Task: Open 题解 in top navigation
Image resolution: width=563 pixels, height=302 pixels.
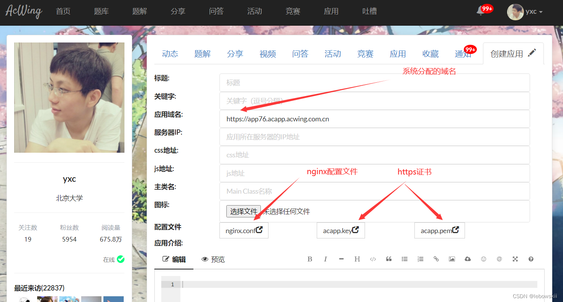Action: (140, 11)
